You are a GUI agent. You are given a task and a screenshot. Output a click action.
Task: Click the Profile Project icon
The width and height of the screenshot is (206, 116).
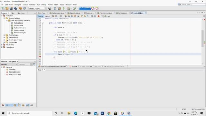point(74,8)
